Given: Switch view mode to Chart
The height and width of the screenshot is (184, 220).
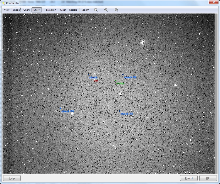Looking at the screenshot, I should 26,10.
